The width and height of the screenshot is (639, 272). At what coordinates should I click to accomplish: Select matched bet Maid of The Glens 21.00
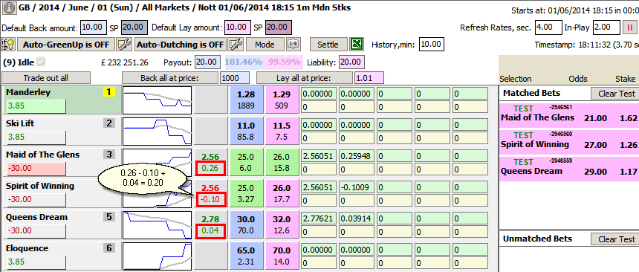coord(569,114)
